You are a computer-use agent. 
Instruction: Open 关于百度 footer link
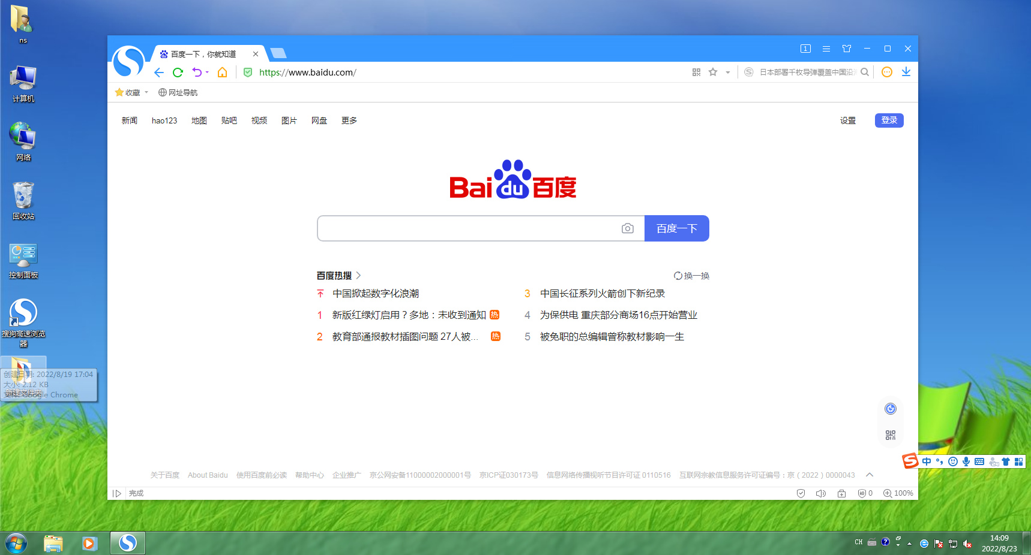coord(165,475)
